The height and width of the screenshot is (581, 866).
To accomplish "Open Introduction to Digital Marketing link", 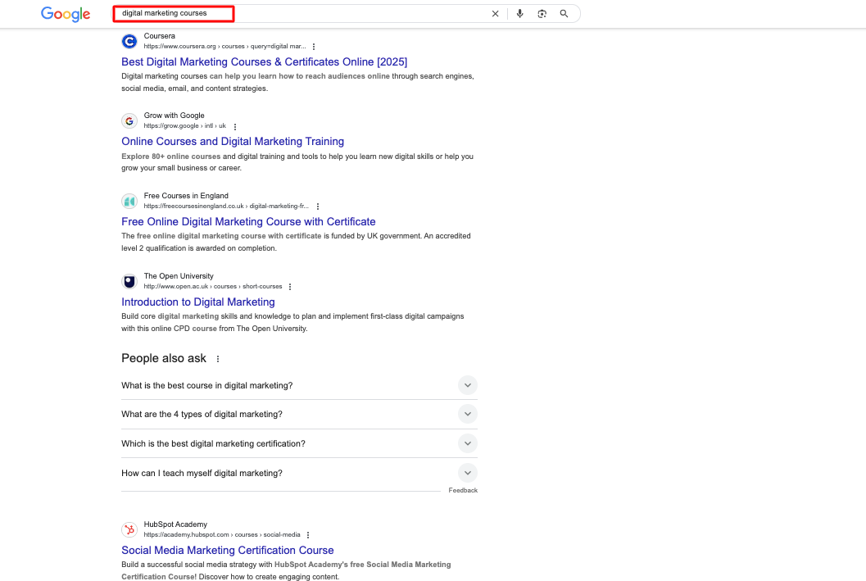I will (197, 302).
